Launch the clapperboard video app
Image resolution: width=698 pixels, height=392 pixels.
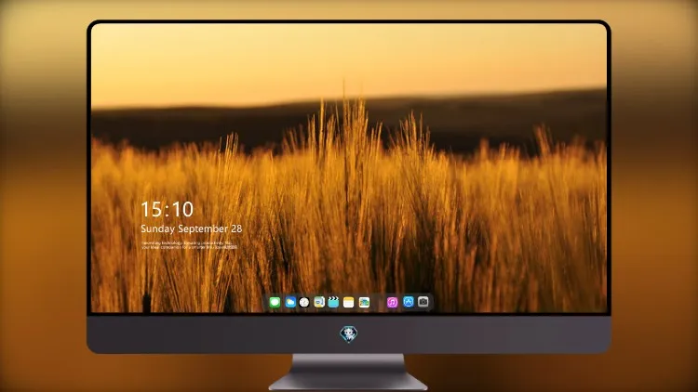(333, 302)
